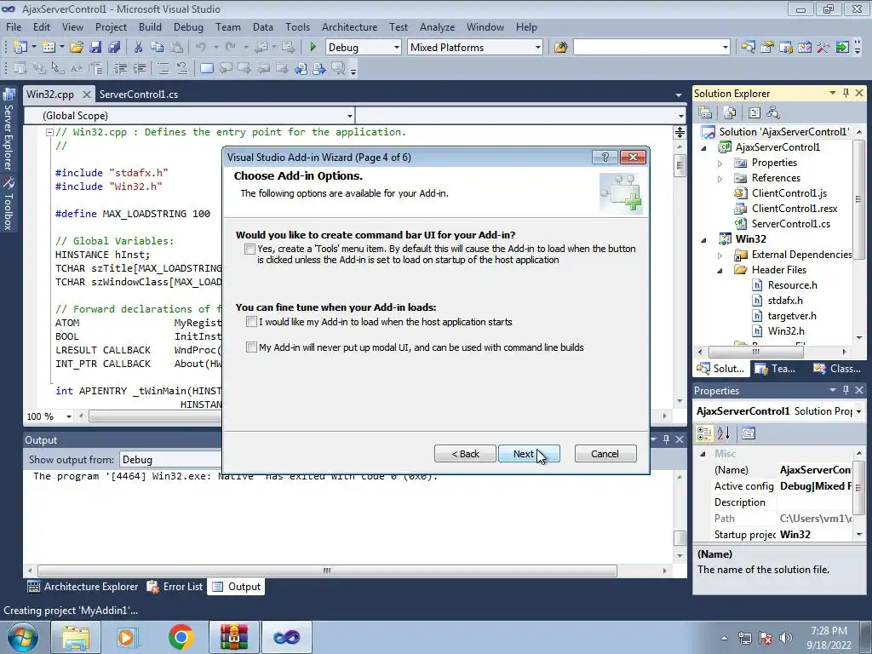
Task: Collapse the Misc category in Properties
Action: point(703,454)
